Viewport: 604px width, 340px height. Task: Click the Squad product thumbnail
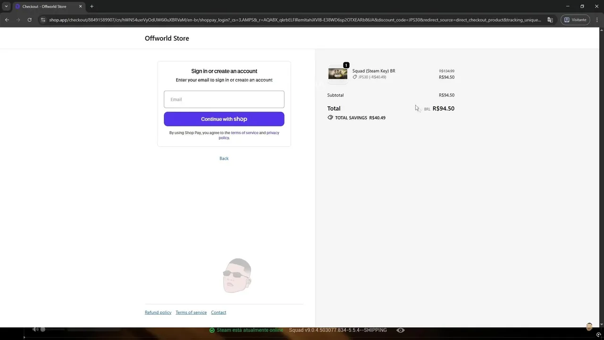coord(338,74)
